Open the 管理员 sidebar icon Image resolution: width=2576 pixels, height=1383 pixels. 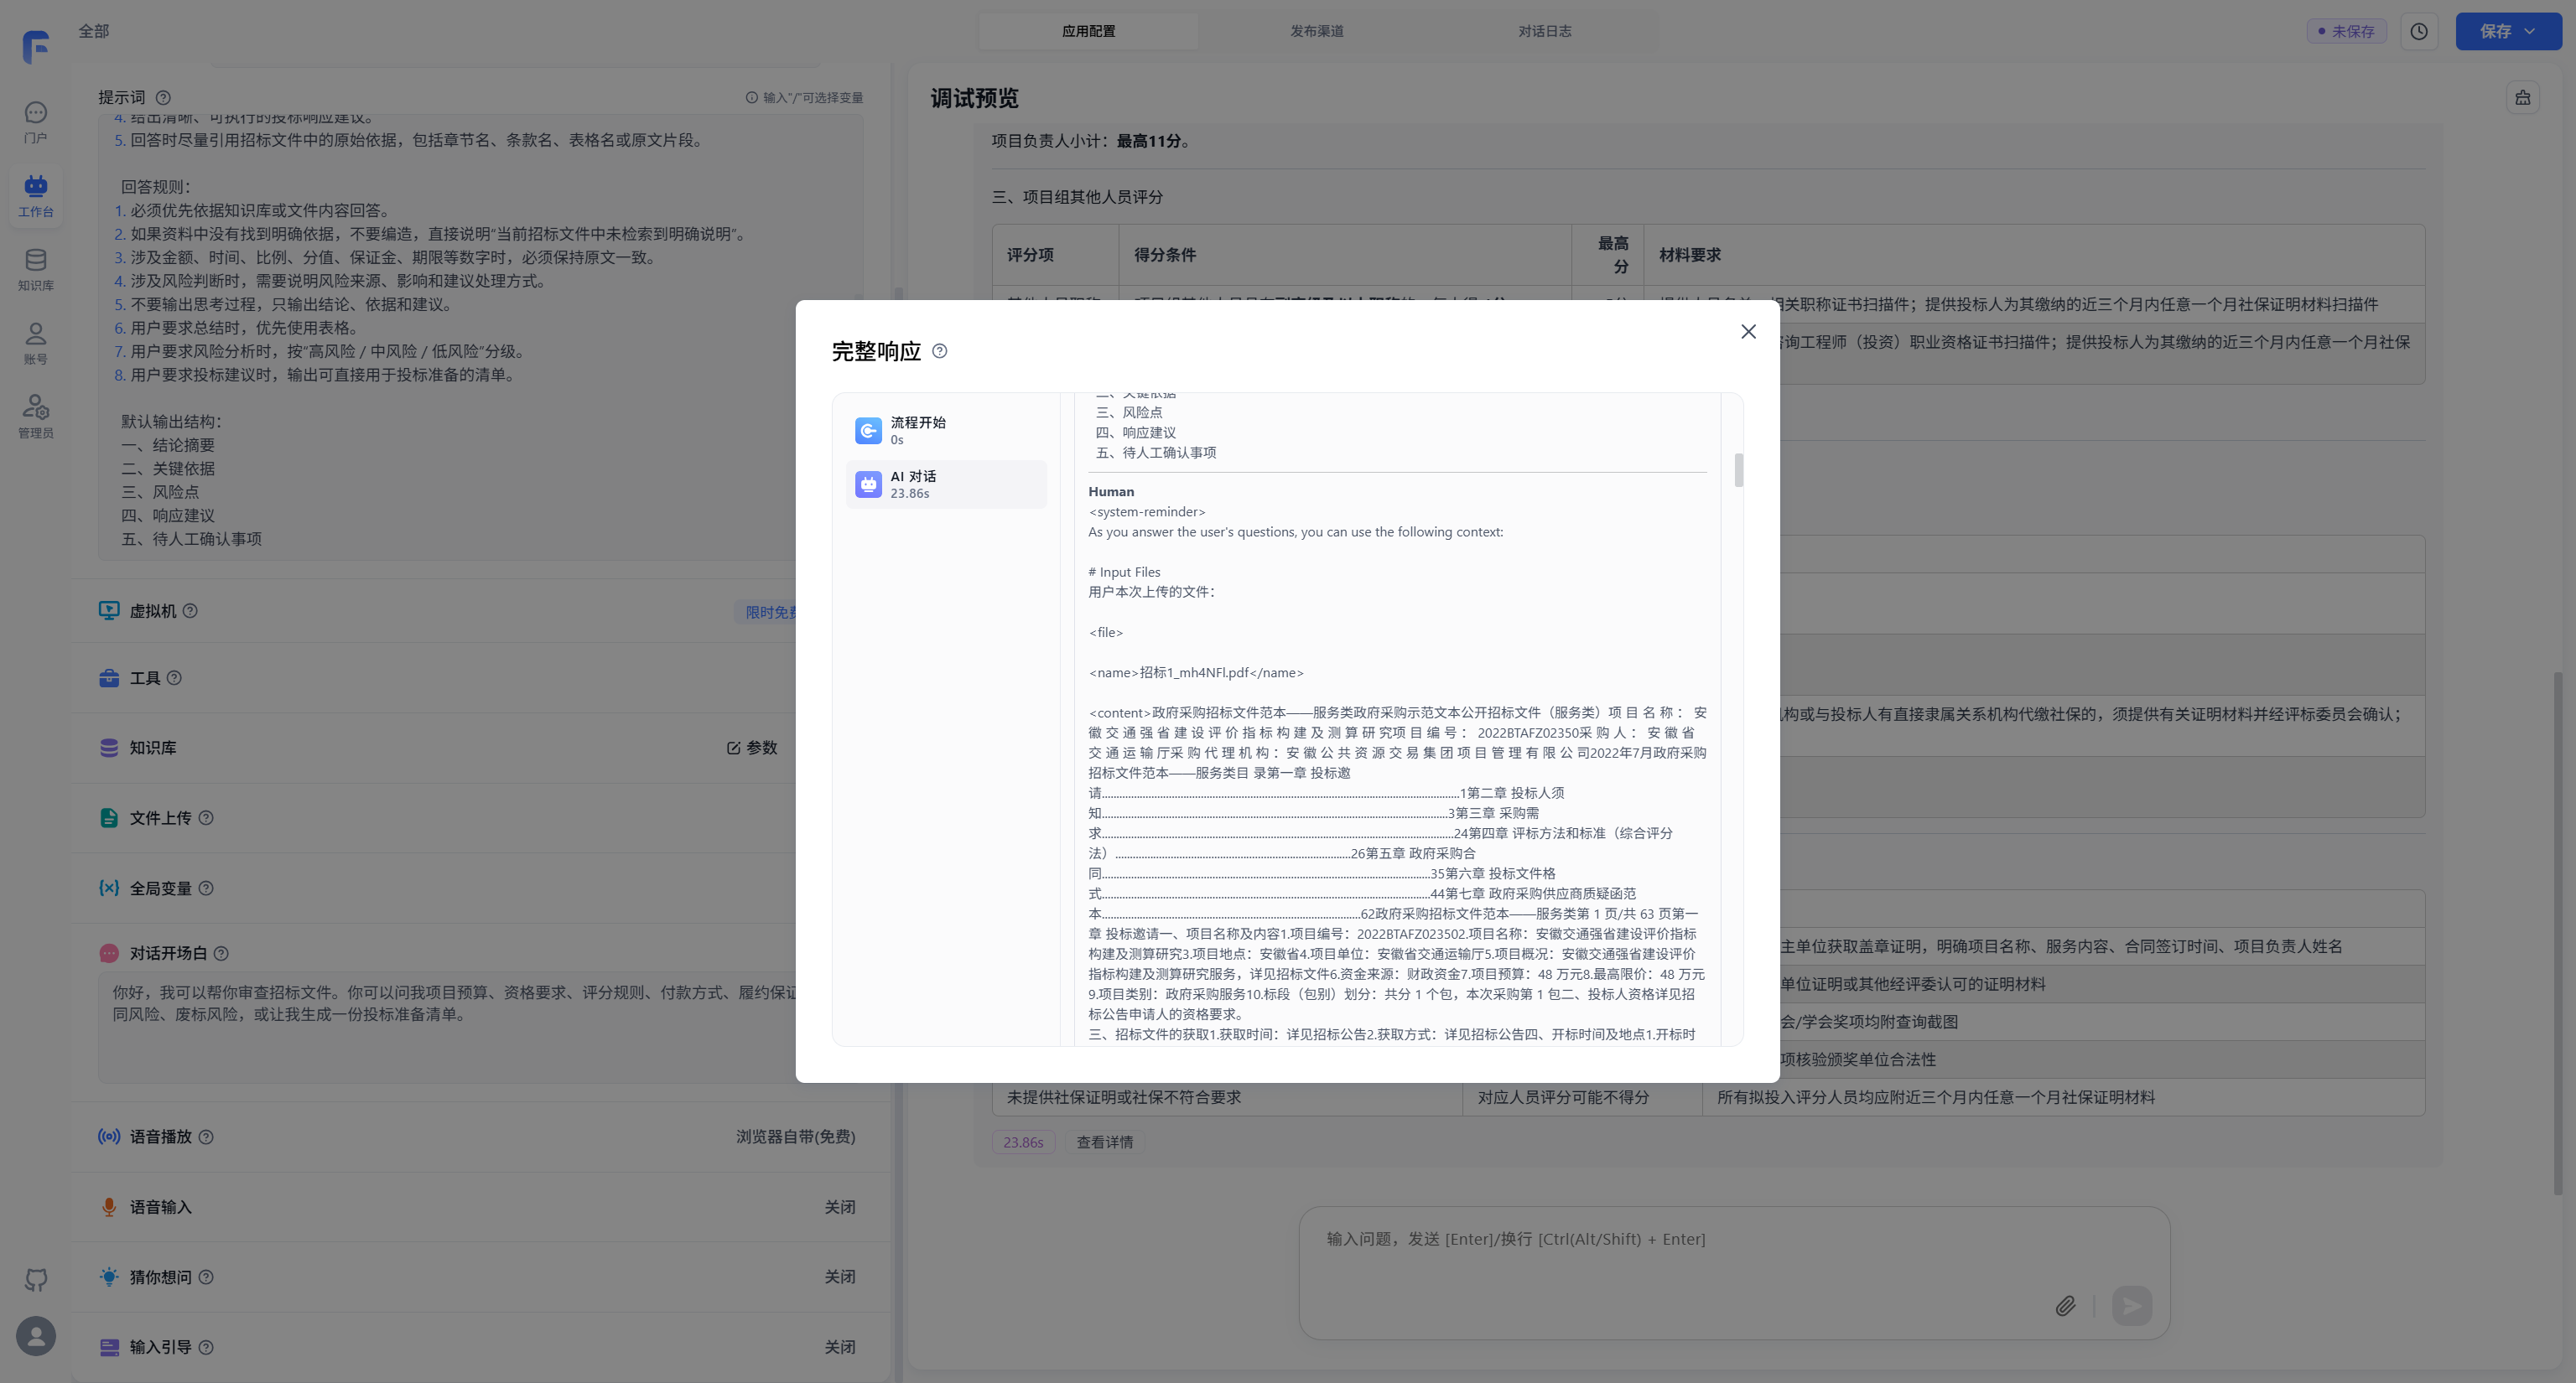[x=35, y=417]
